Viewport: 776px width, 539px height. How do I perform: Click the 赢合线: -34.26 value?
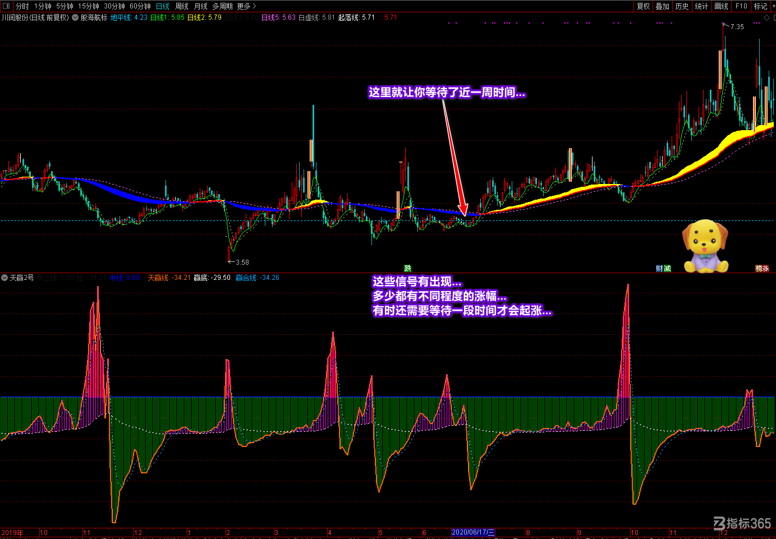coord(258,278)
